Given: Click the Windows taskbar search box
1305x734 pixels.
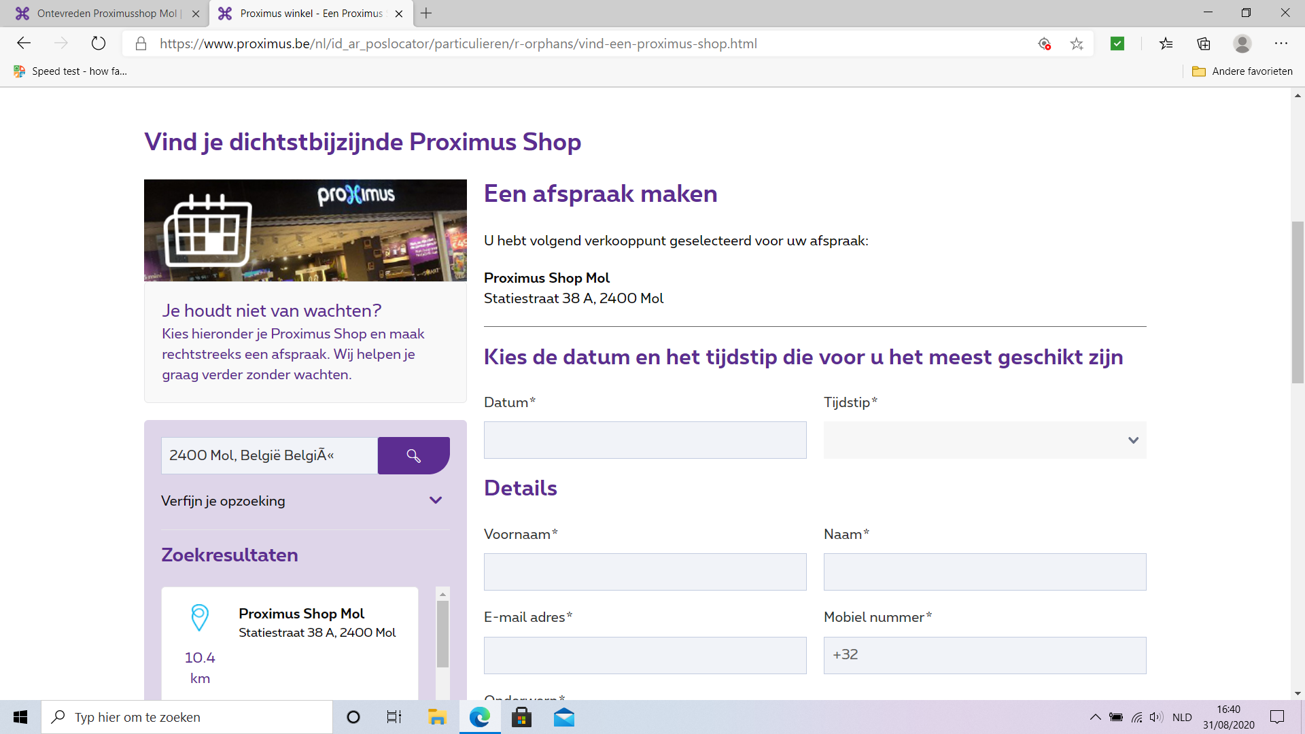Looking at the screenshot, I should tap(187, 717).
